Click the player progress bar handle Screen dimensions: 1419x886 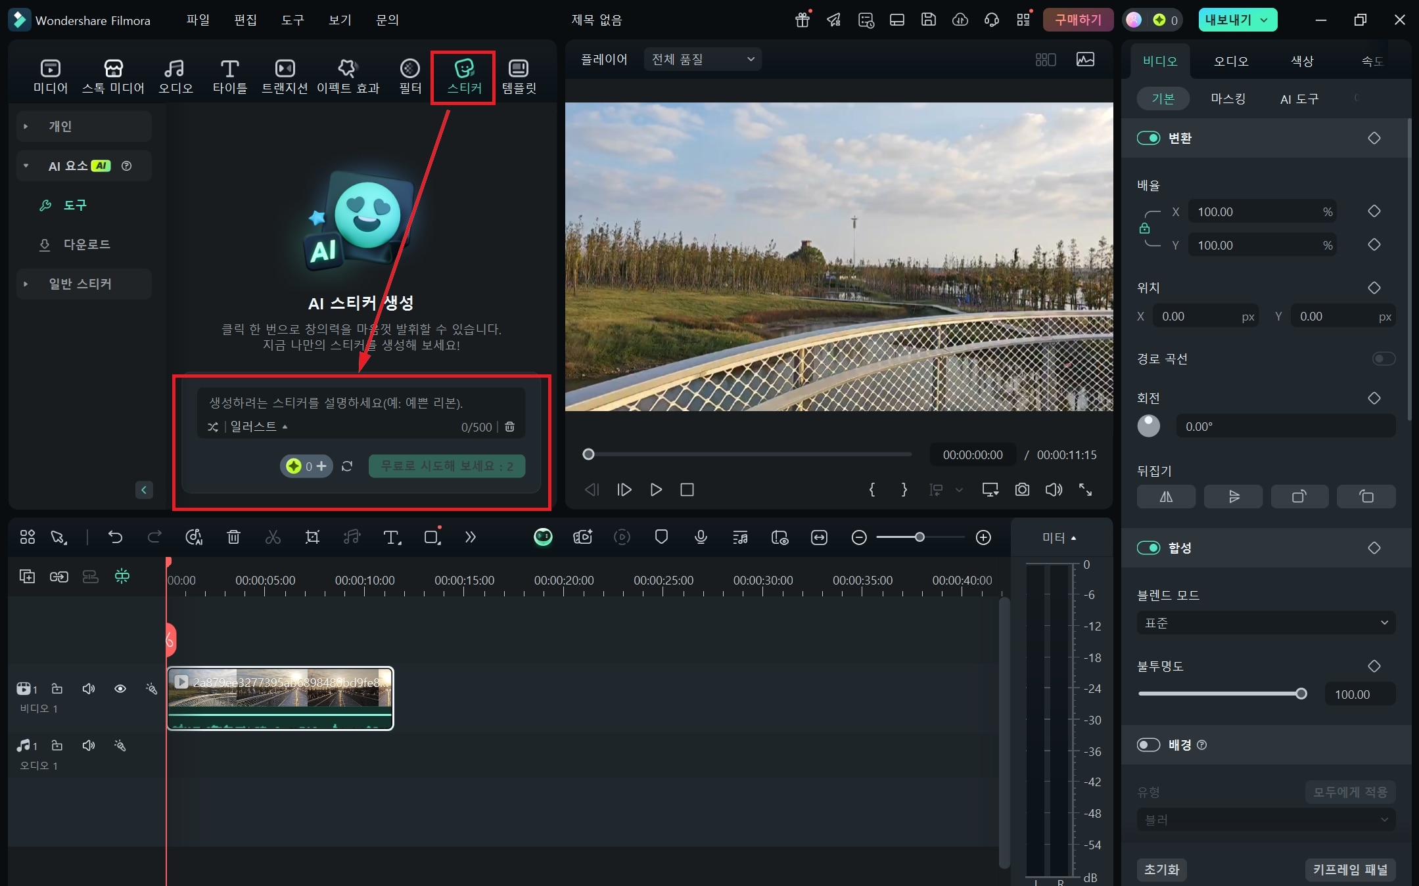pyautogui.click(x=588, y=454)
